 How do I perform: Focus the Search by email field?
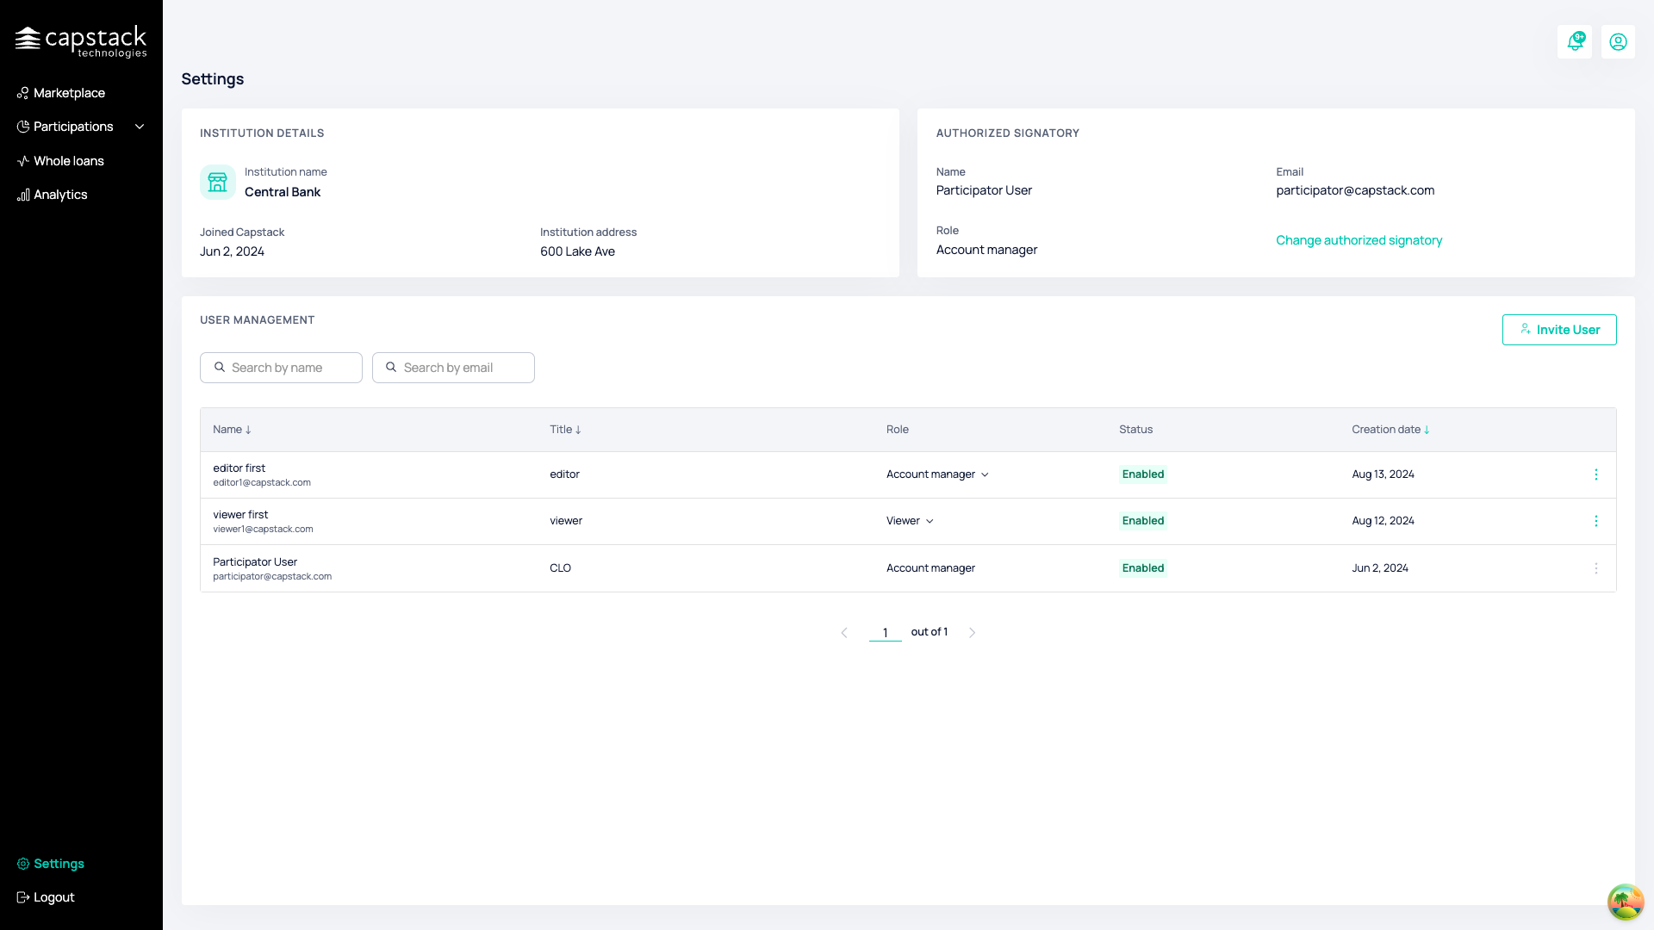point(453,368)
